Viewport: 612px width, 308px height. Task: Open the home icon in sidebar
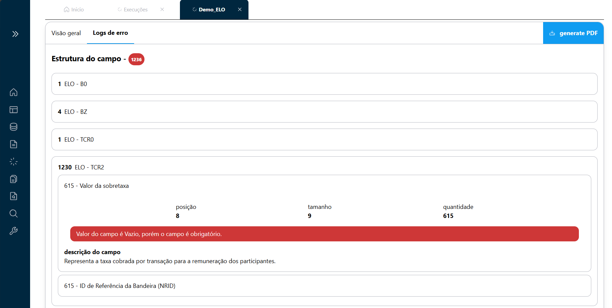click(x=14, y=92)
